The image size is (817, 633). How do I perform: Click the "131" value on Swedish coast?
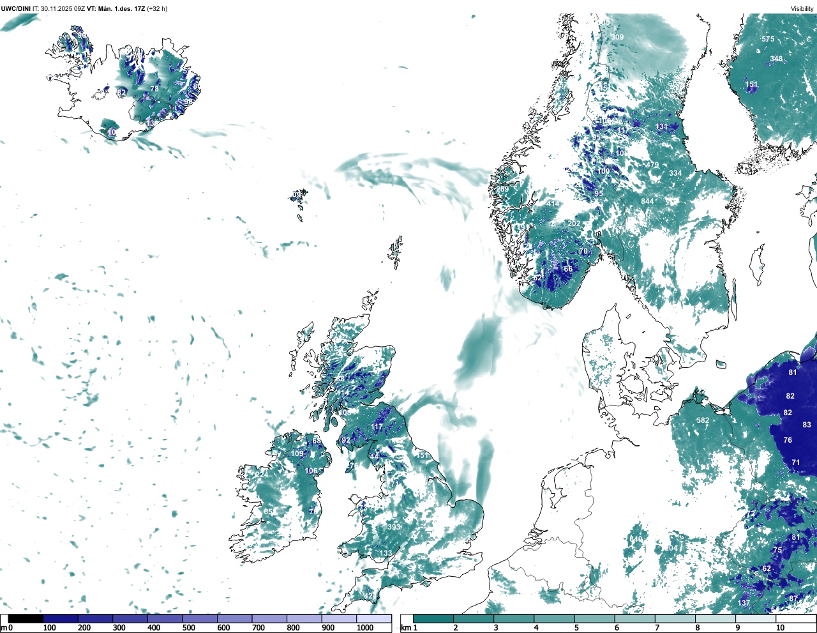662,126
